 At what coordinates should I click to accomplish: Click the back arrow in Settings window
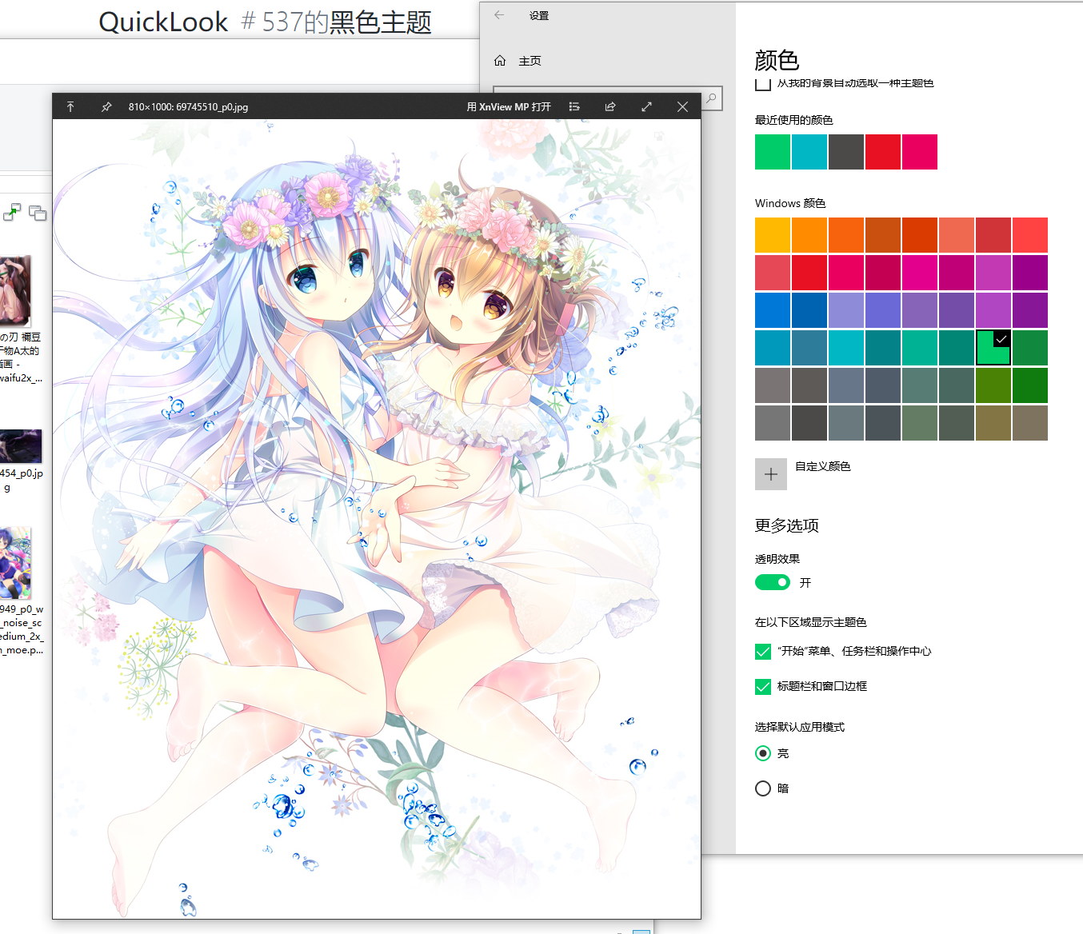coord(499,14)
